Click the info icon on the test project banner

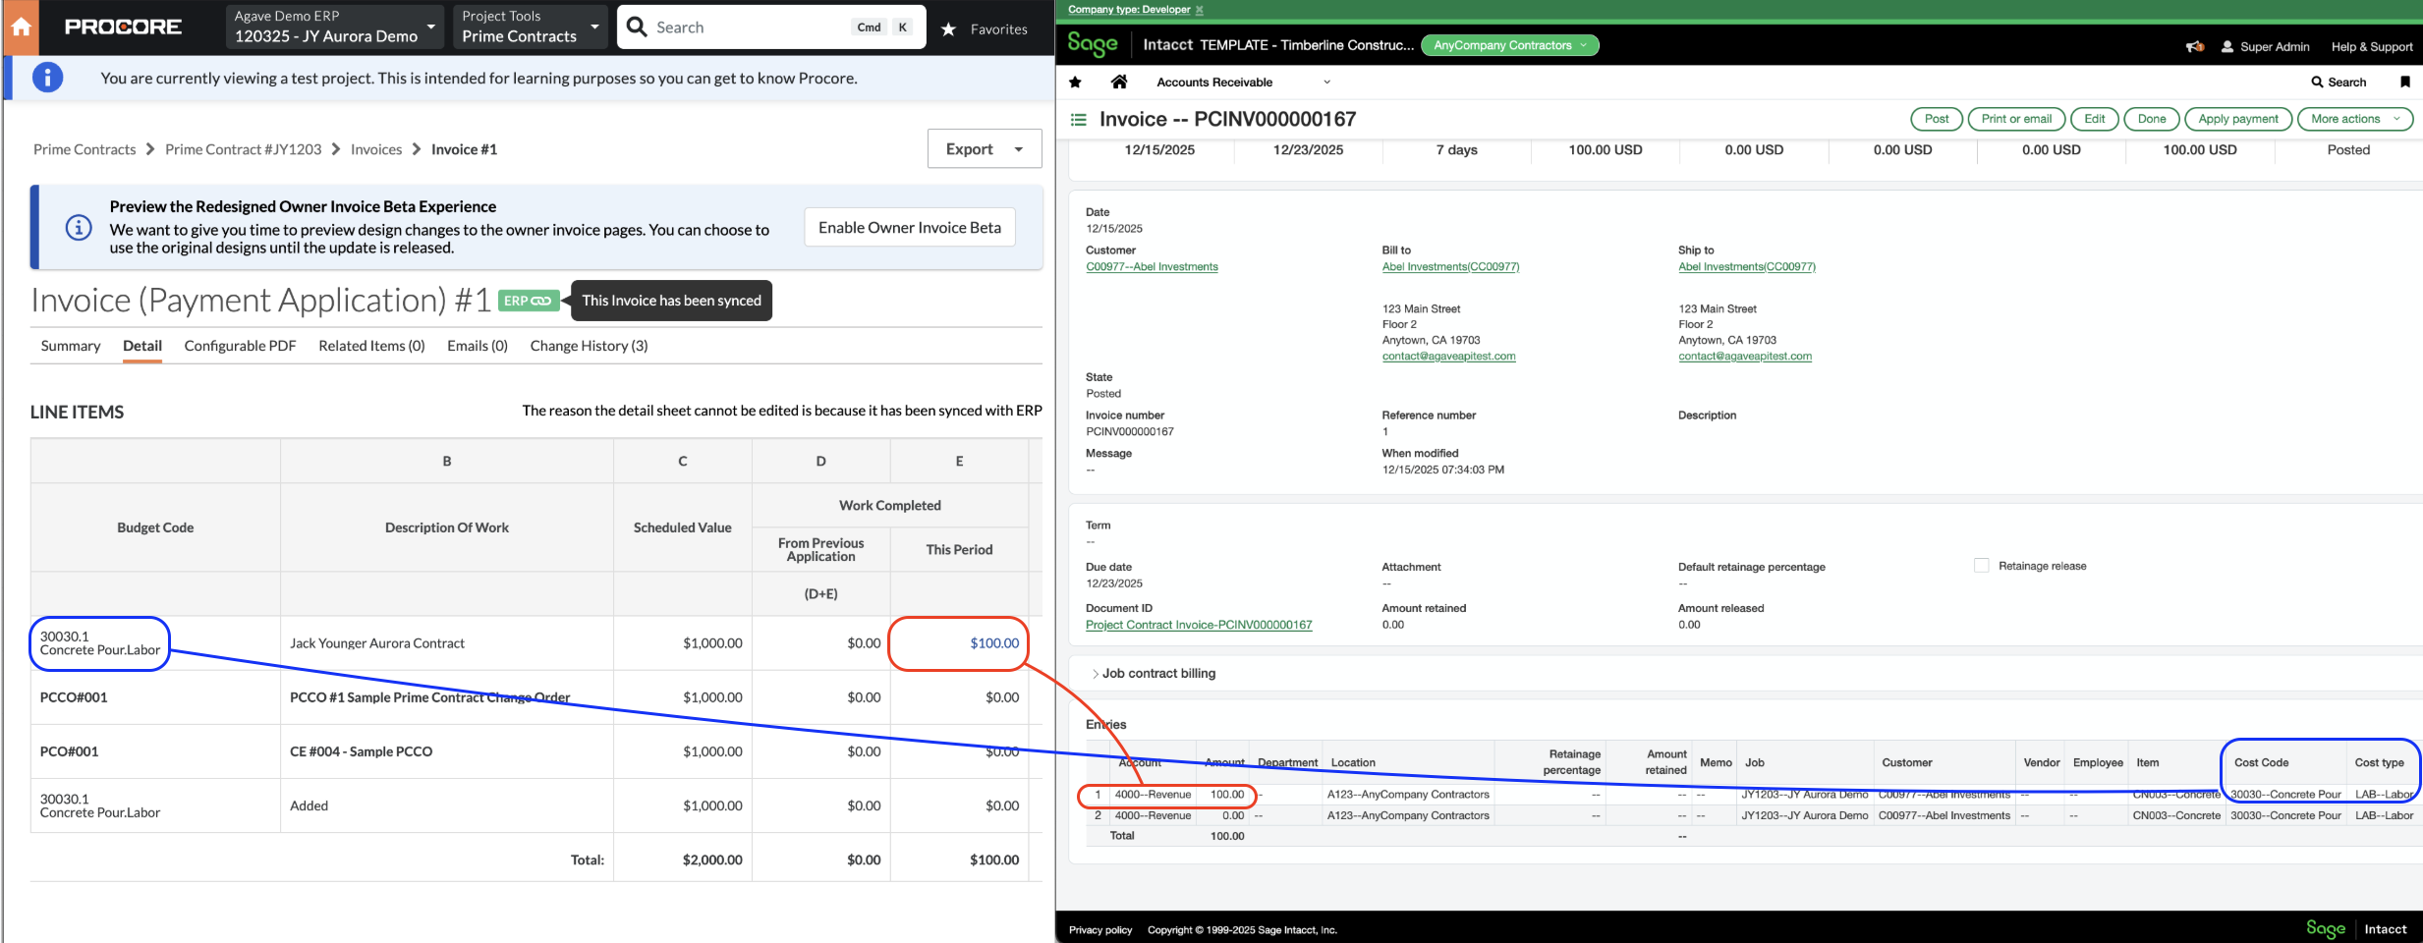point(47,77)
